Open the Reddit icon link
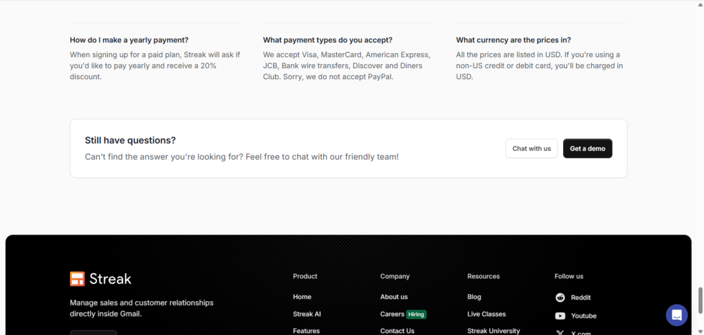 coord(560,297)
